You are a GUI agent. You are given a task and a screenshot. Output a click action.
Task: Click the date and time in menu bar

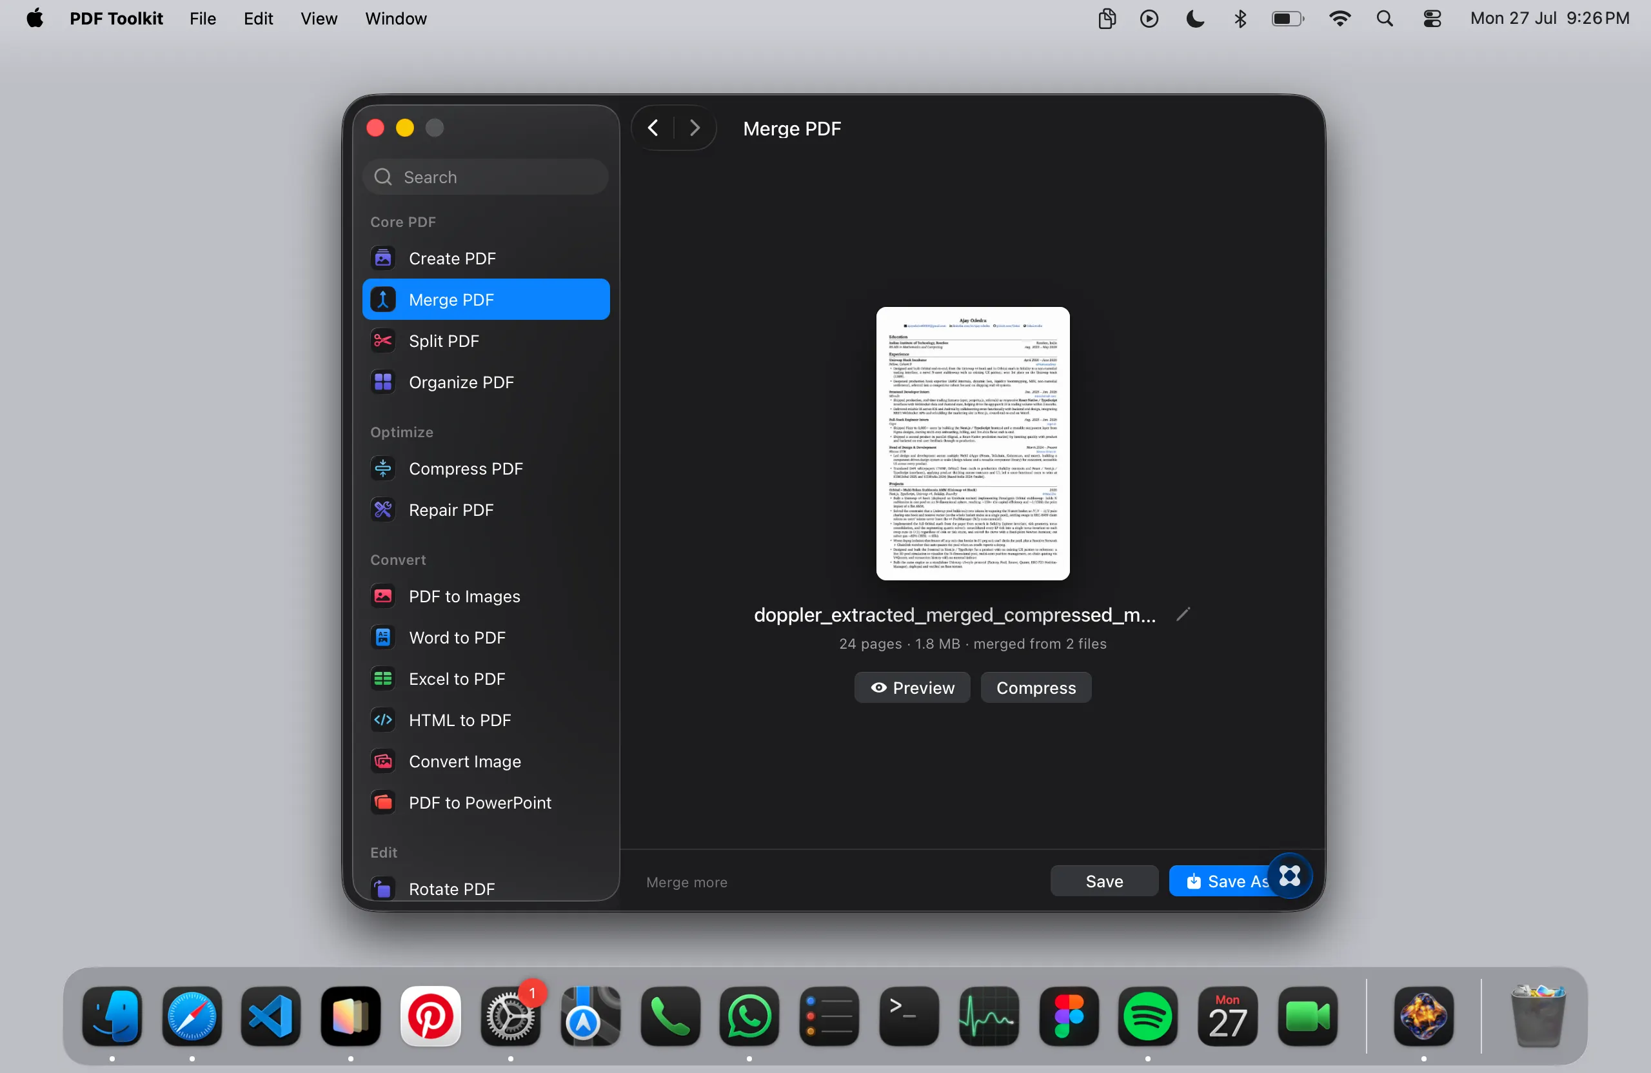coord(1550,19)
